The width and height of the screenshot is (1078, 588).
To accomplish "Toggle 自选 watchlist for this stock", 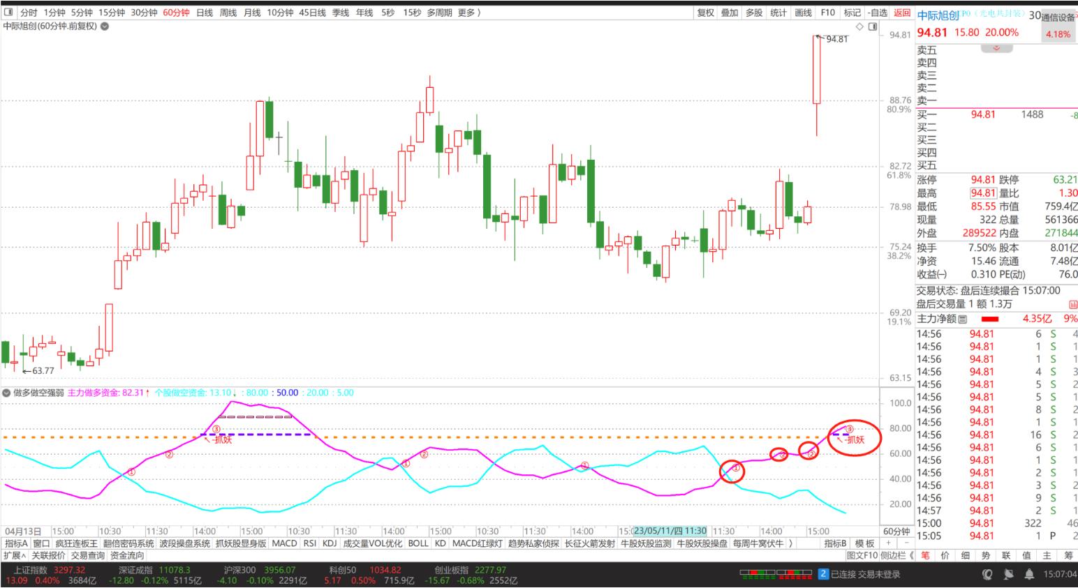I will point(878,13).
